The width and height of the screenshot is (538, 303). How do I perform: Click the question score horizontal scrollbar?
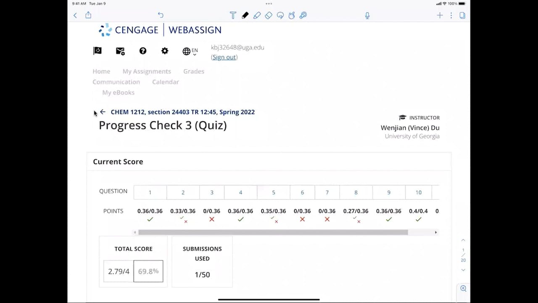tap(273, 232)
